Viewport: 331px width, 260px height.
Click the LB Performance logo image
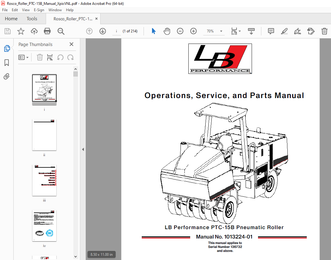tap(220, 59)
